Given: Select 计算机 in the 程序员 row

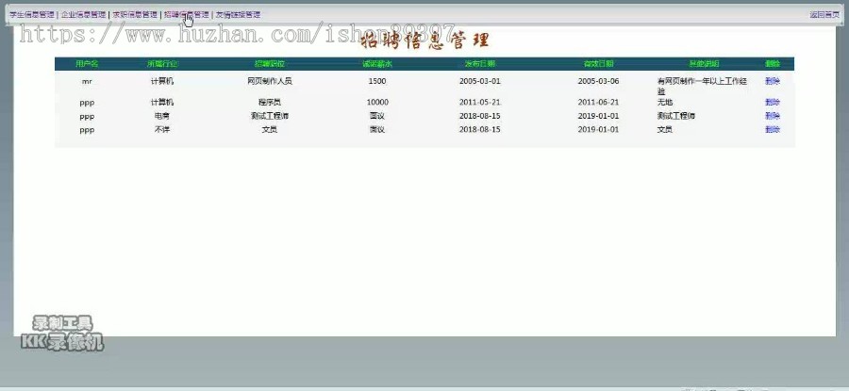Looking at the screenshot, I should pyautogui.click(x=162, y=102).
